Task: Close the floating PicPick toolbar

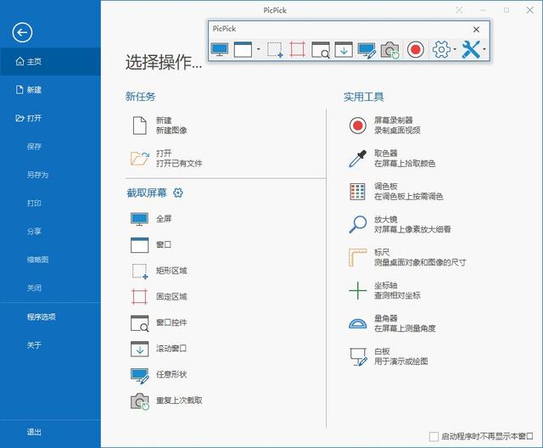Action: 477,30
